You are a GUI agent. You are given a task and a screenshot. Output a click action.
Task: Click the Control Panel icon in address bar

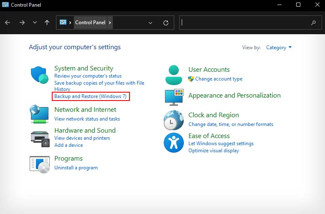point(63,22)
